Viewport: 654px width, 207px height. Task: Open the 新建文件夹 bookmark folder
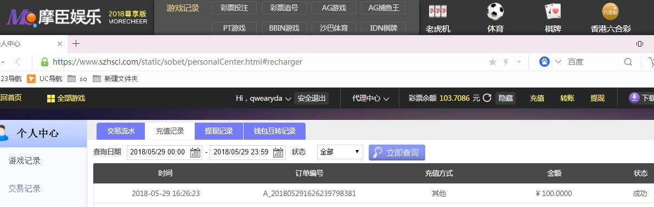click(115, 79)
